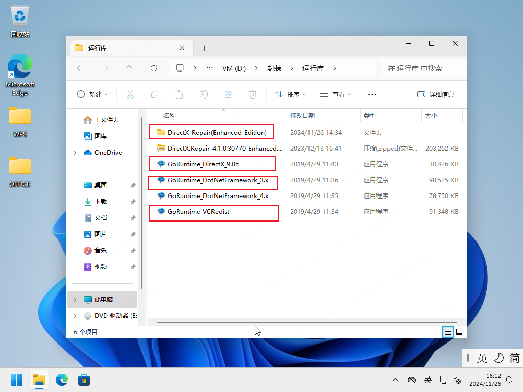Click the navigation pane vertical scrollbar
Viewport: 523px width, 392px height.
[142, 203]
